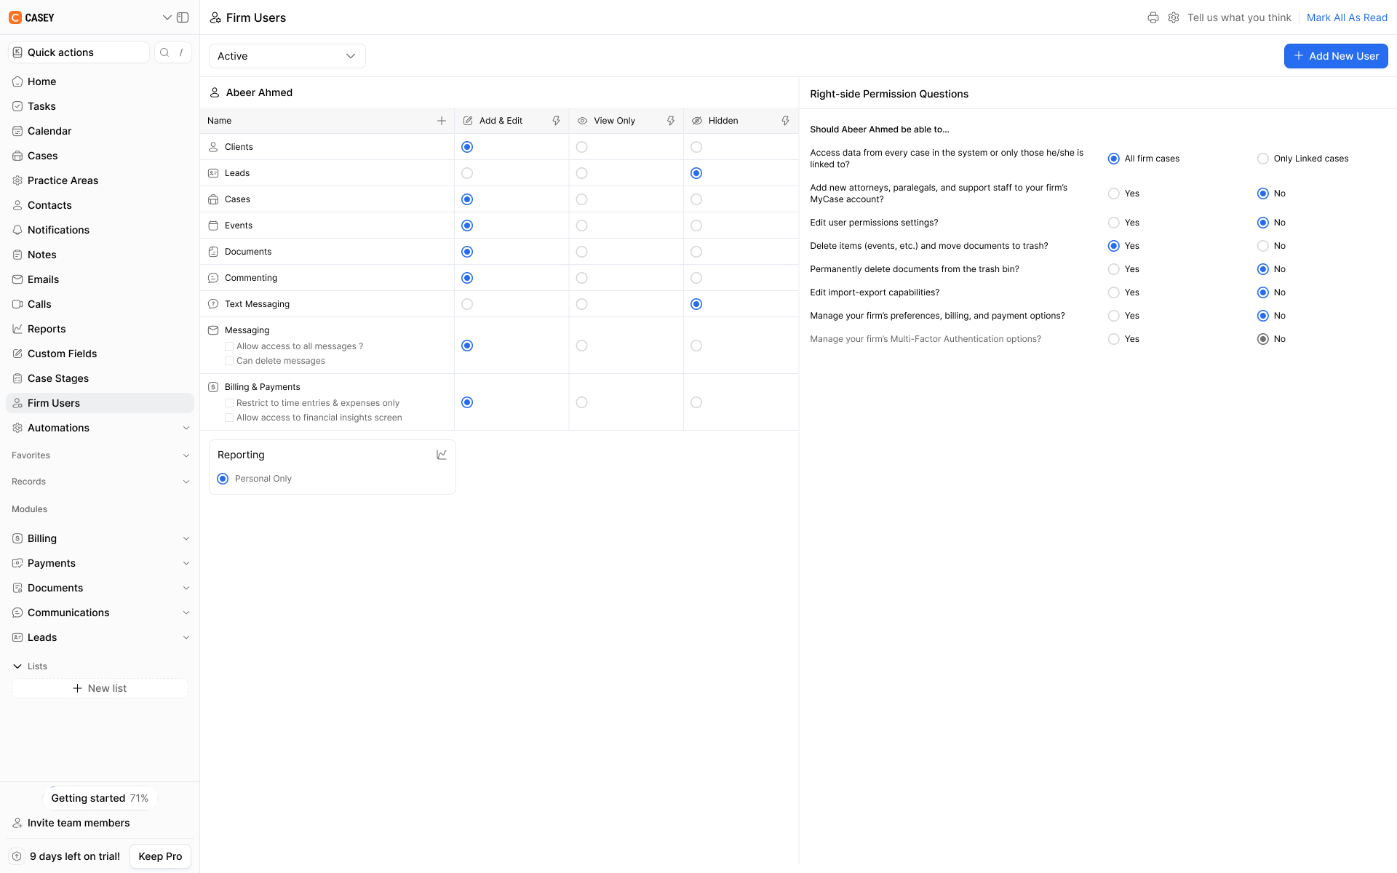
Task: Click the Practice Areas gear icon
Action: click(17, 180)
